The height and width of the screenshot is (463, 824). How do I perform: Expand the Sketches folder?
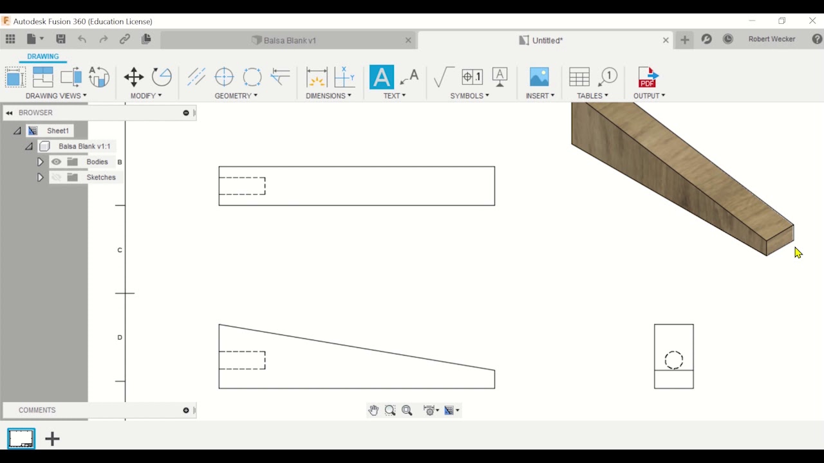click(x=40, y=177)
